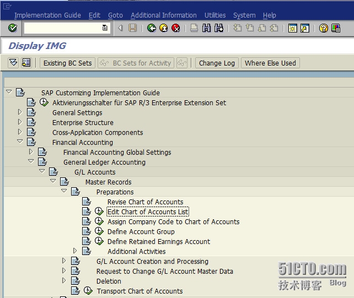
Task: Click the green Enter checkmark icon
Action: point(13,28)
